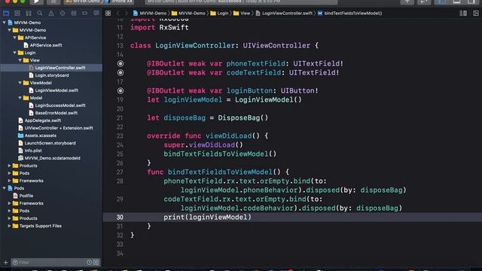The height and width of the screenshot is (271, 482).
Task: Collapse the Pods project containing Podfile
Action: [4, 188]
